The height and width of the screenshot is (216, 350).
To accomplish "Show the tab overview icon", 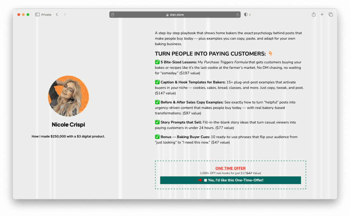I will click(331, 15).
